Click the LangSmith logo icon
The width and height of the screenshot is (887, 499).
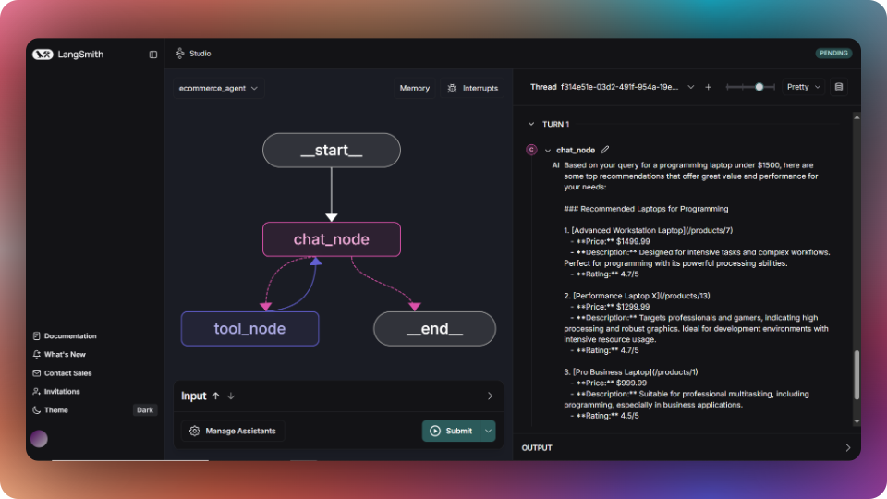(43, 55)
